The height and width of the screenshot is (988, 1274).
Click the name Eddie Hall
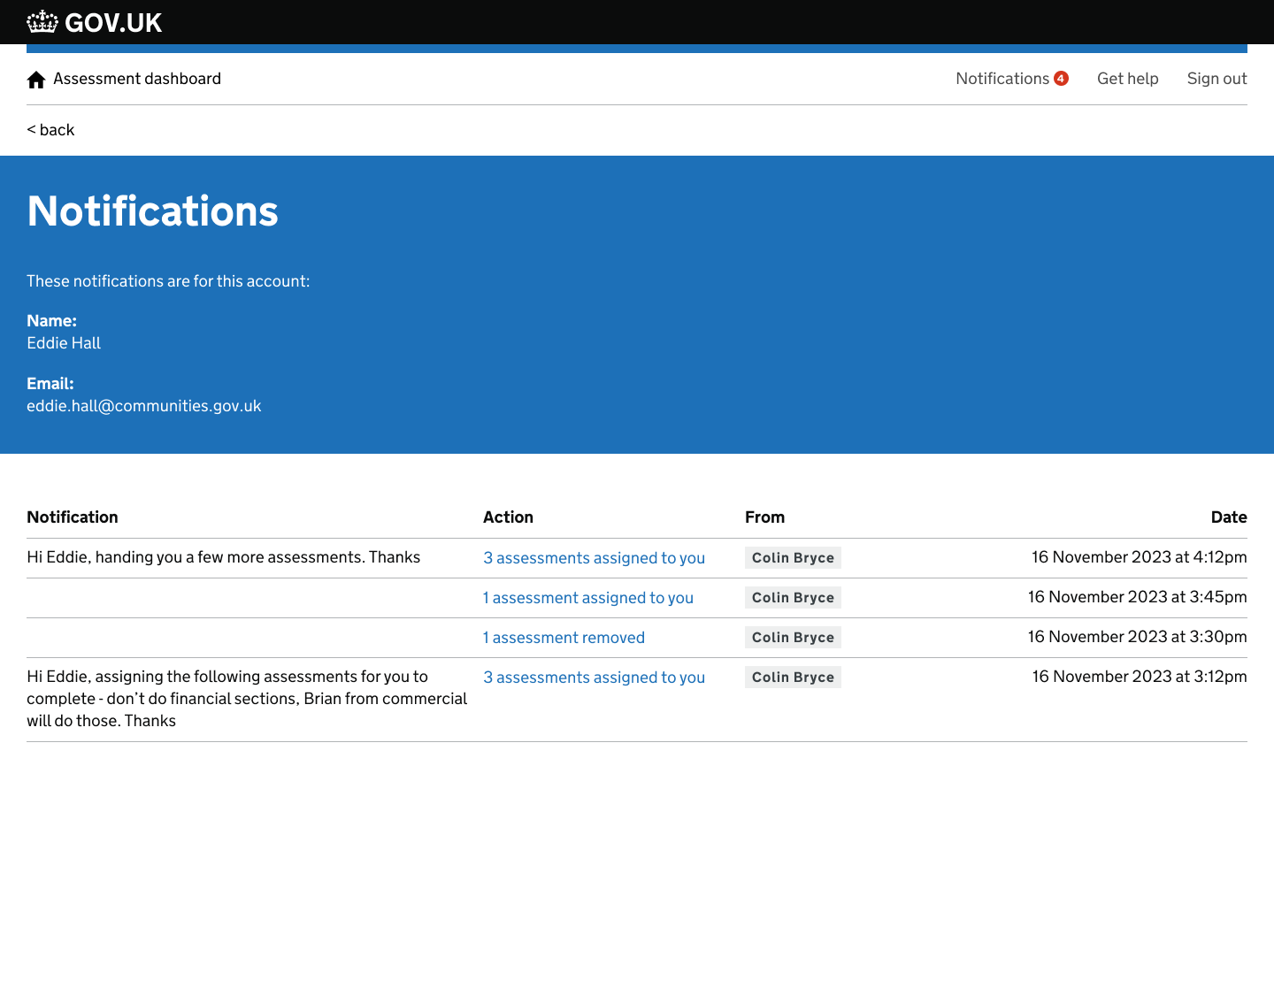pyautogui.click(x=64, y=343)
